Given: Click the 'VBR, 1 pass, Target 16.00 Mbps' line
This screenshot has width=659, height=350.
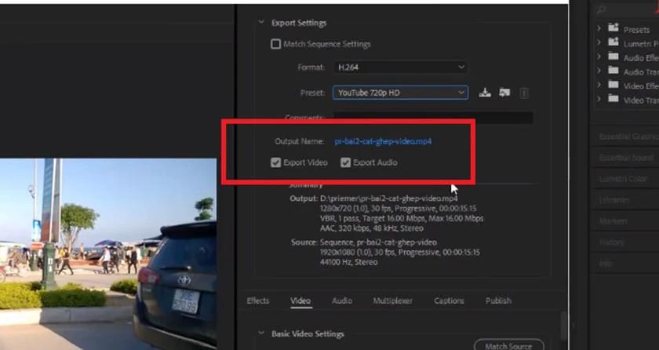Looking at the screenshot, I should coord(402,218).
